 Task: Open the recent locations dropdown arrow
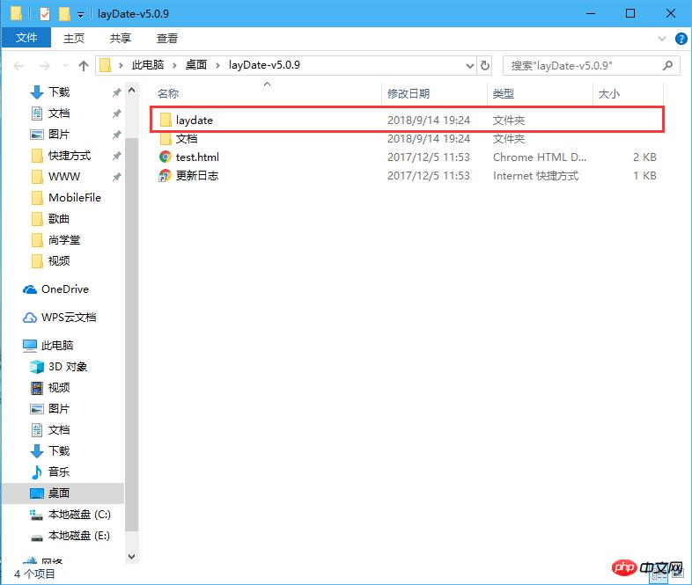[x=65, y=66]
